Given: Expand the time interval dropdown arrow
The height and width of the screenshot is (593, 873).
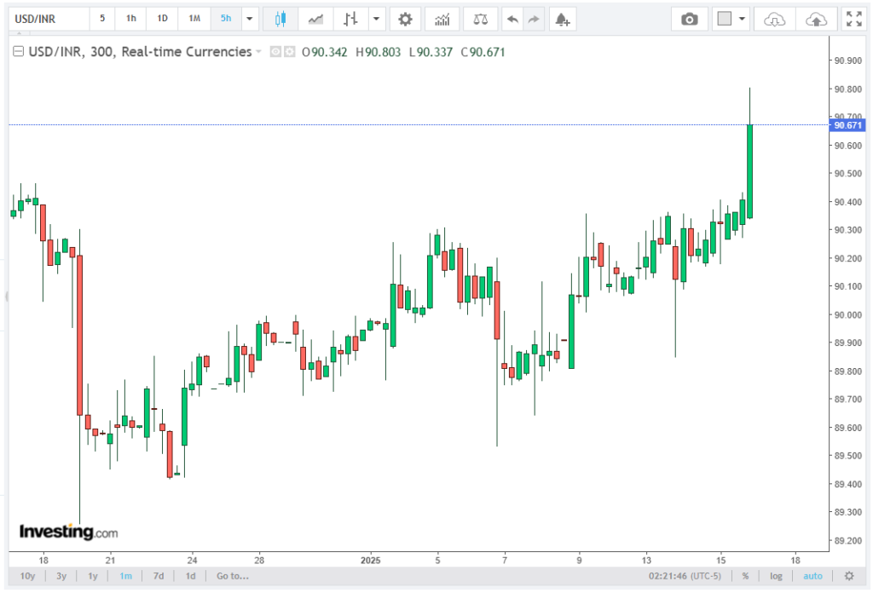Looking at the screenshot, I should coord(249,19).
